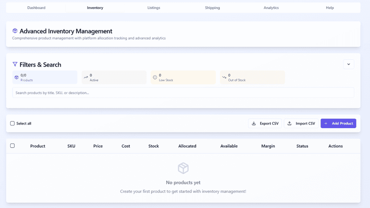Click the funnel icon next to Filters & Search
370x208 pixels.
[15, 64]
